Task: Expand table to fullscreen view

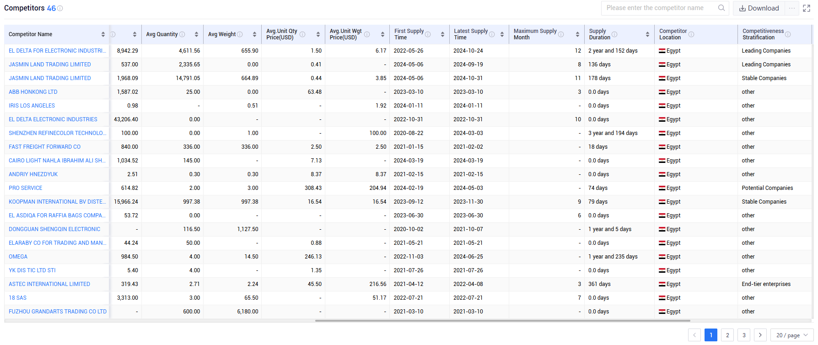Action: click(807, 8)
